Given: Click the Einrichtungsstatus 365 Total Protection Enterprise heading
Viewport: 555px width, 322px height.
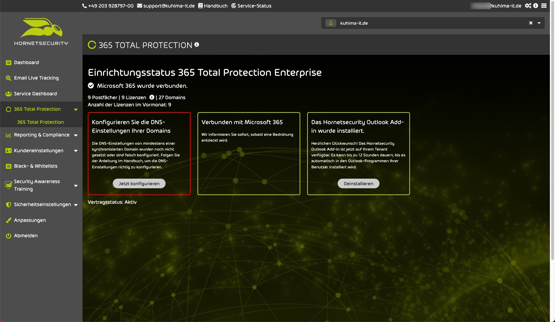Looking at the screenshot, I should tap(205, 73).
